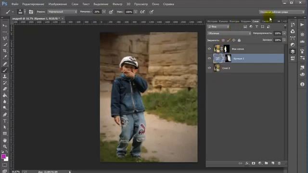Open the Фильтр menu
308x173 pixels.
point(117,4)
